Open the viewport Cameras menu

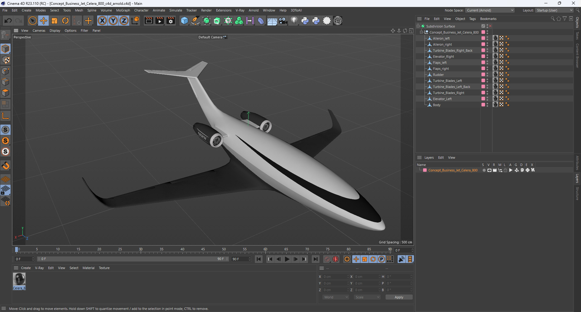pyautogui.click(x=39, y=31)
